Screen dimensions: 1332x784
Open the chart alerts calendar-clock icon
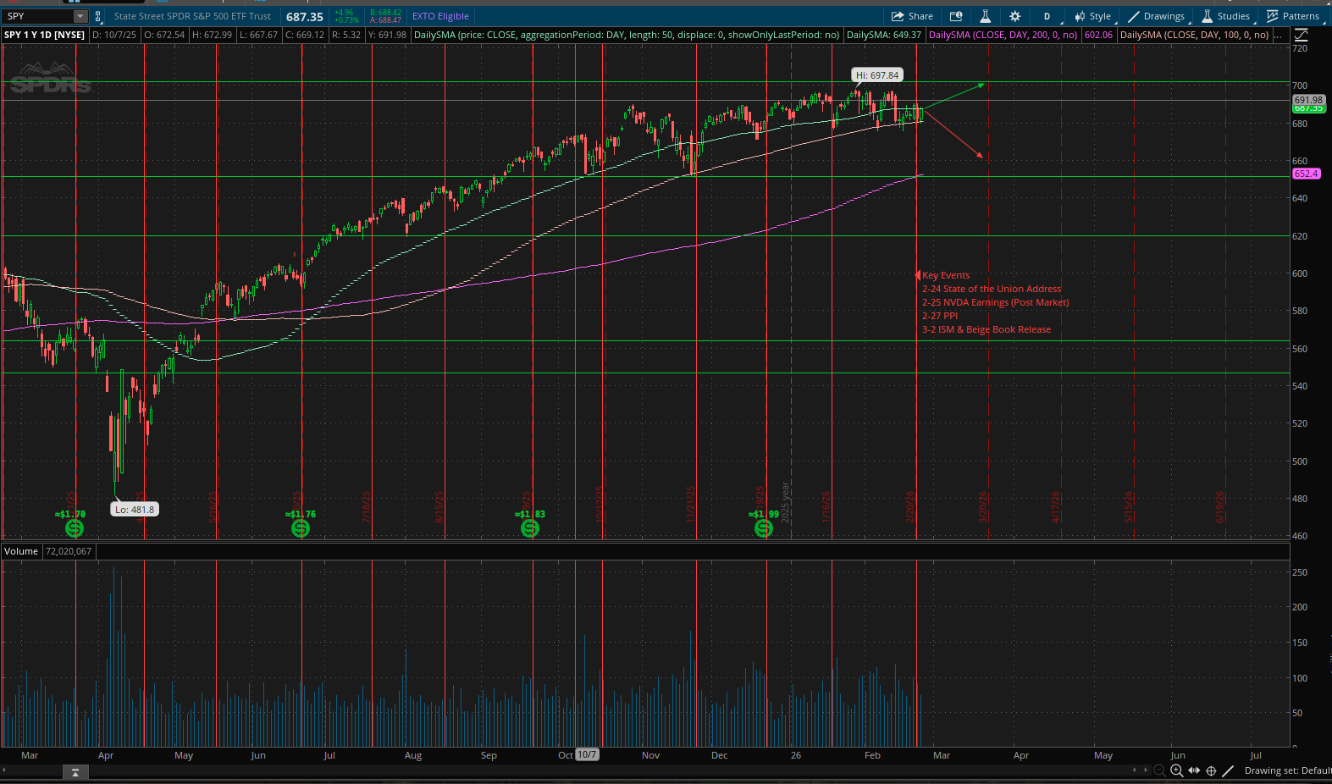point(956,16)
